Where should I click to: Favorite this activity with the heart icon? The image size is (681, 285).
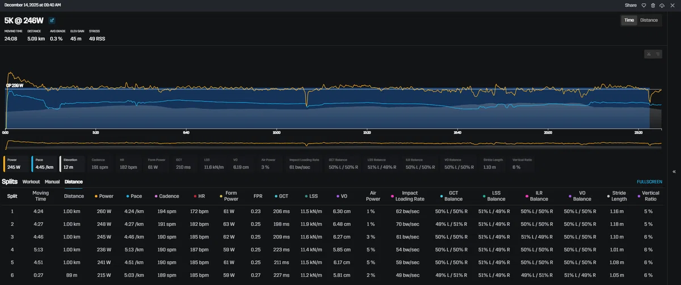(644, 5)
